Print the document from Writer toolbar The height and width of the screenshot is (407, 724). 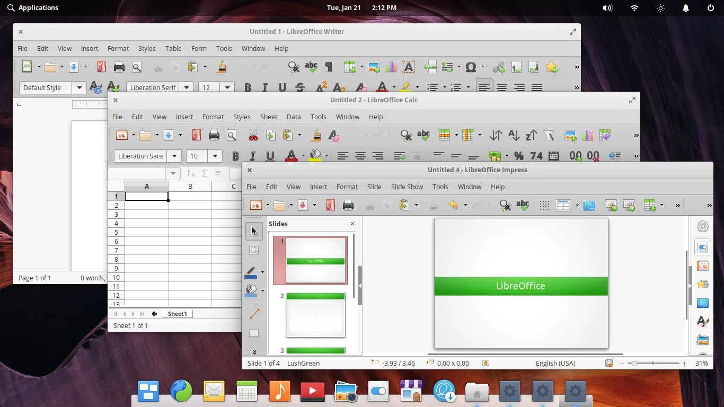119,67
